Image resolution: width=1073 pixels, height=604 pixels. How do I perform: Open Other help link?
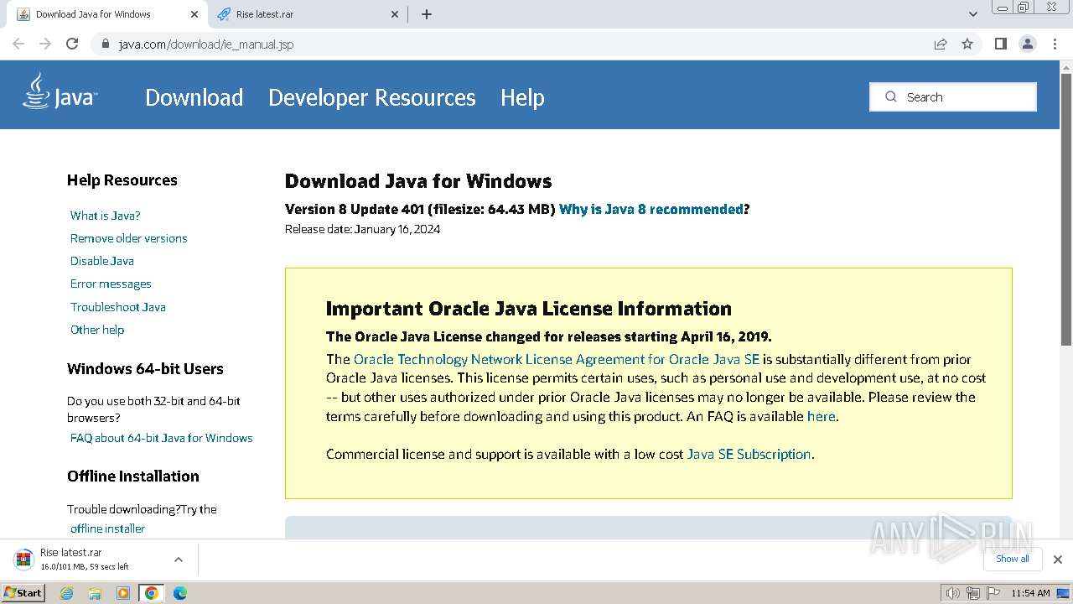click(96, 330)
